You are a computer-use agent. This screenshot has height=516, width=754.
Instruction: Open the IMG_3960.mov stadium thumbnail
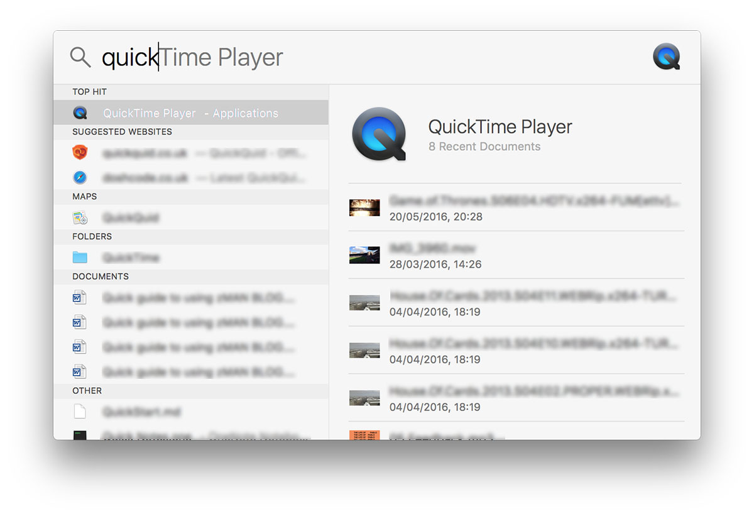364,255
